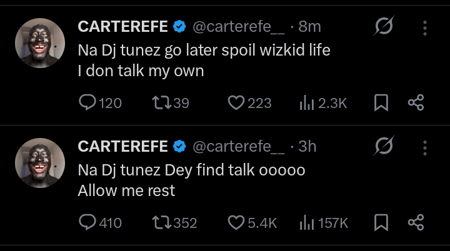
Task: Repost the tweet with 352 reposts
Action: click(x=161, y=222)
